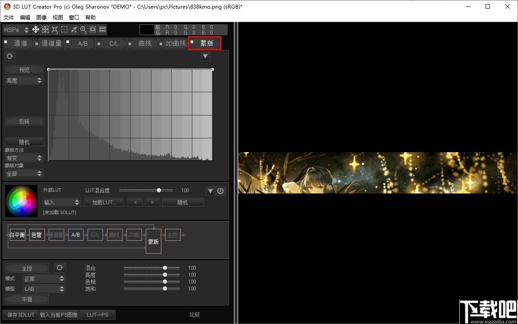This screenshot has height=324, width=518.
Task: Click the 加载LUT... button
Action: click(x=104, y=202)
